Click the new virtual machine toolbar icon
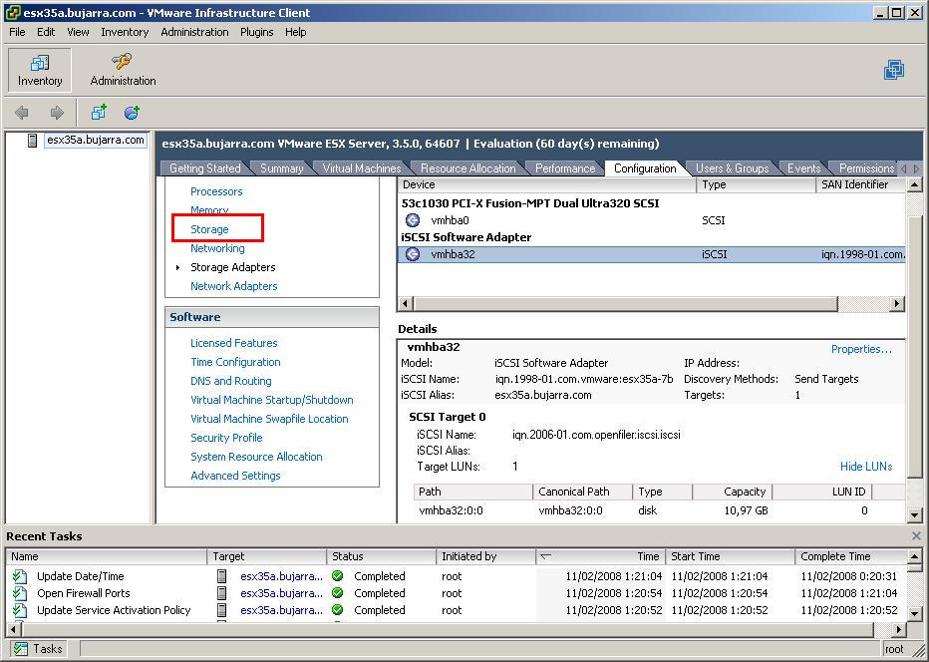929x662 pixels. coord(99,112)
